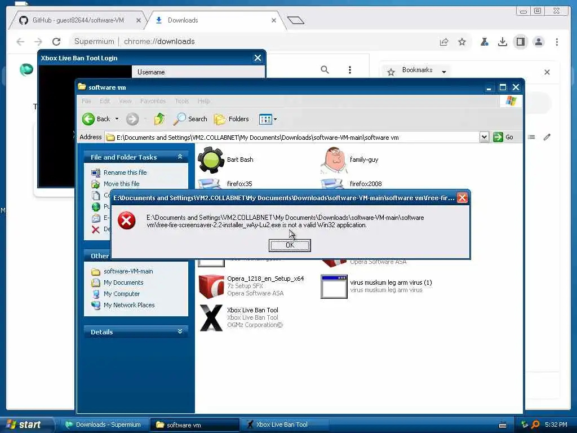Close the GitHub browser tab
Image resolution: width=577 pixels, height=433 pixels.
[139, 20]
